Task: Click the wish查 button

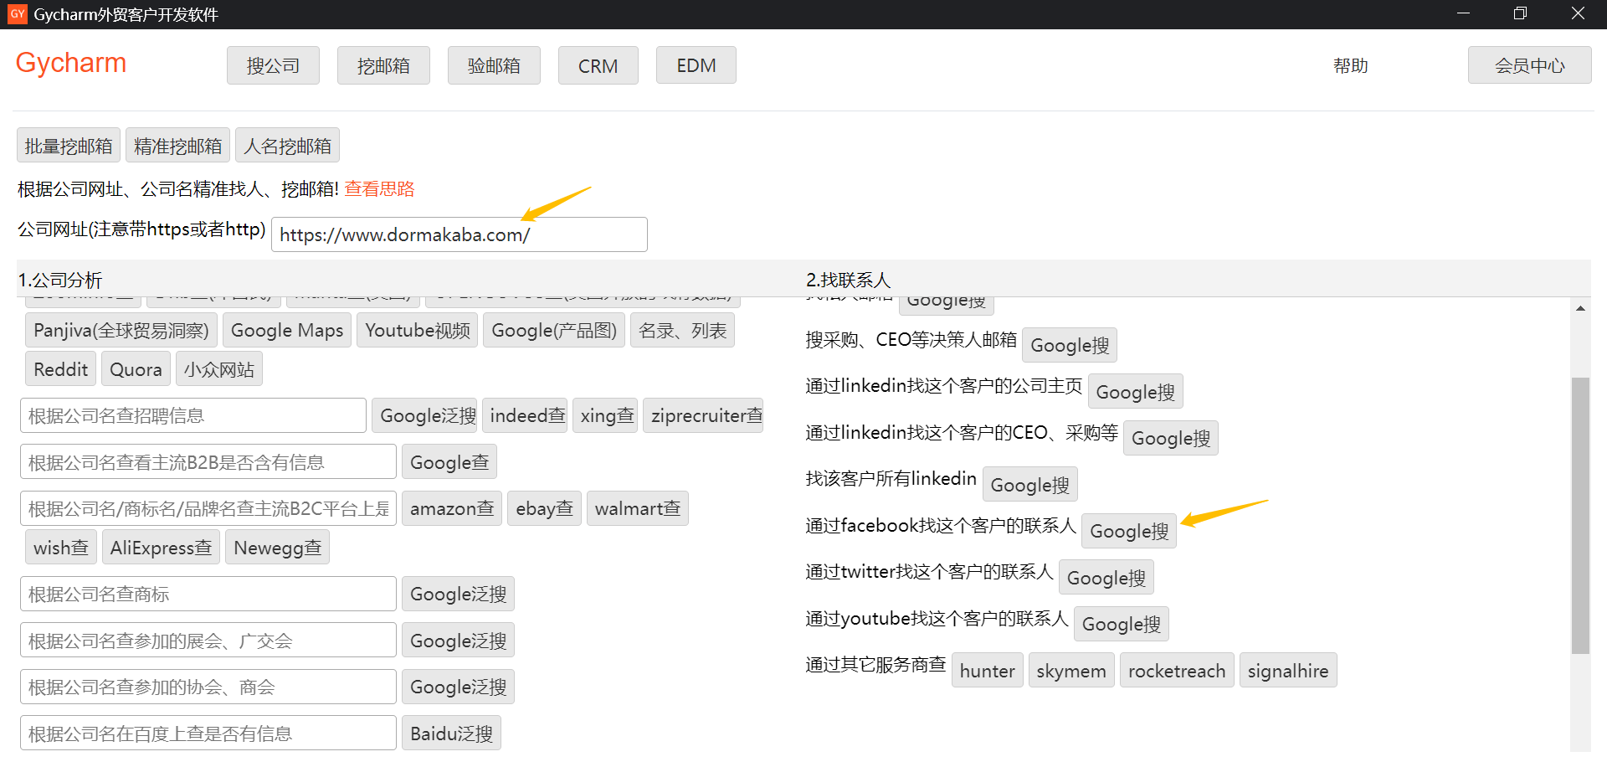Action: pyautogui.click(x=61, y=548)
